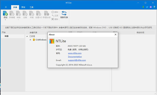This screenshot has width=157, height=95.
Task: Open the dropdown arrow under 转换
Action: click(x=19, y=20)
